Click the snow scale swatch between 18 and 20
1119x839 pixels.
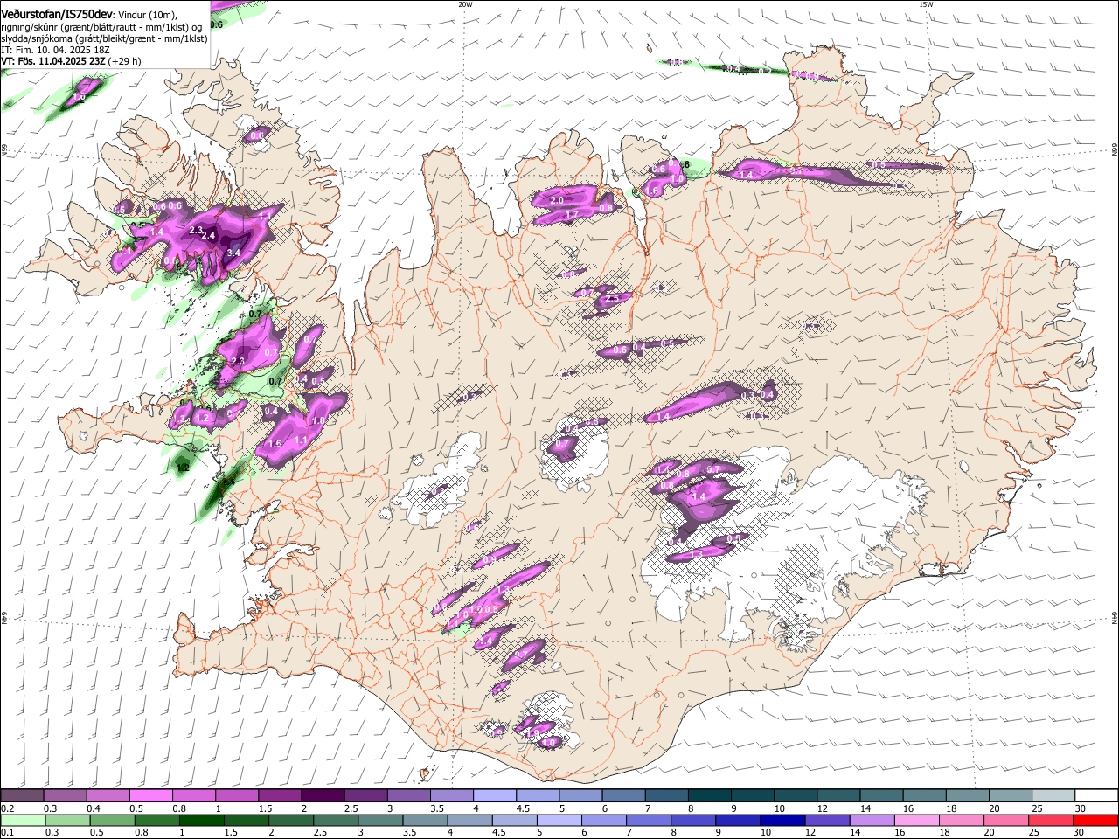pyautogui.click(x=966, y=796)
